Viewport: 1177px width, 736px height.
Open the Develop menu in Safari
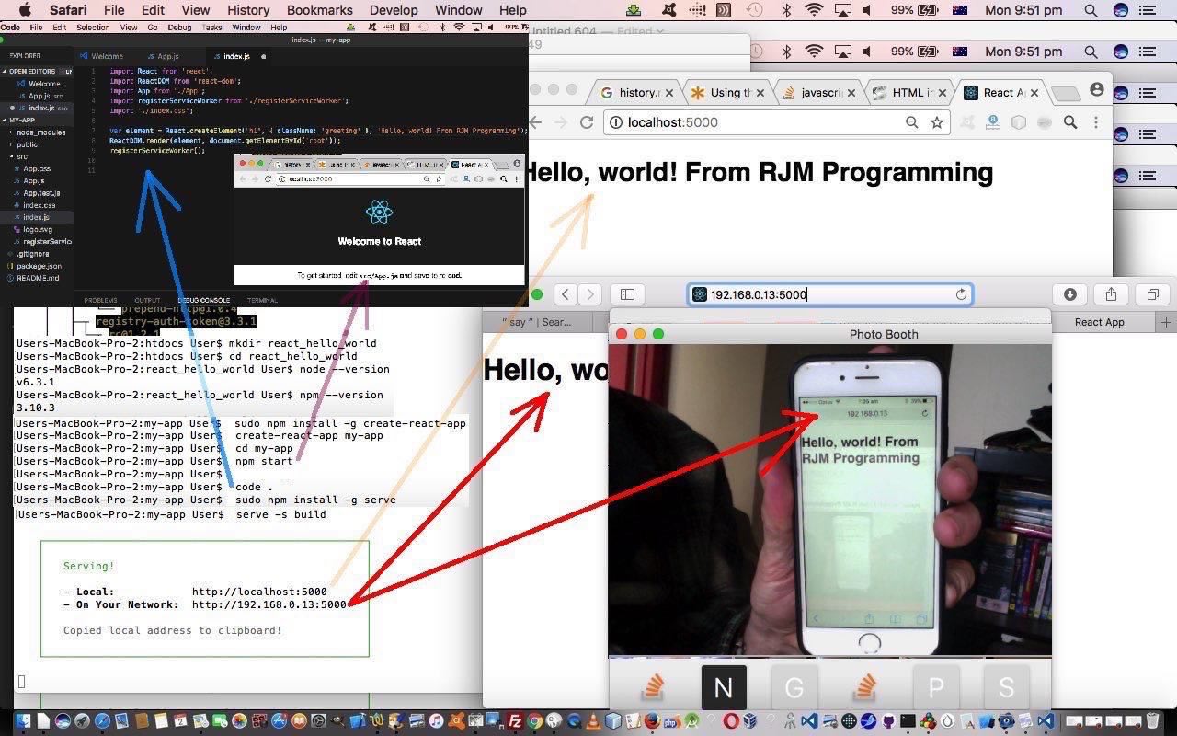[x=393, y=10]
